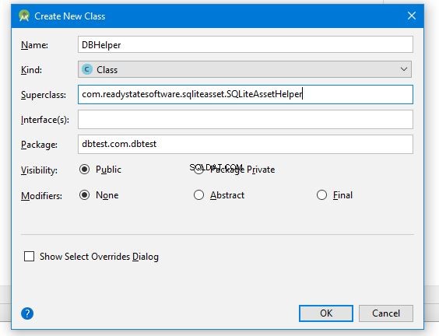Click the Cancel button
439x336 pixels.
click(x=386, y=313)
